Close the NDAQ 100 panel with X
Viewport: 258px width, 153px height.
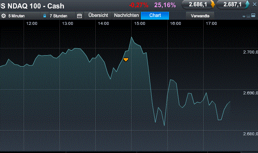pyautogui.click(x=255, y=4)
